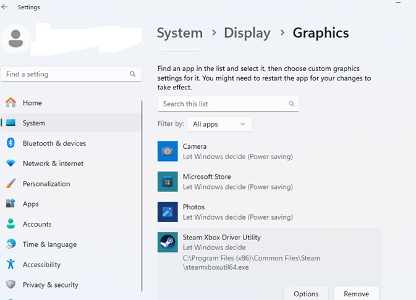Image resolution: width=416 pixels, height=300 pixels.
Task: Click the Photos app icon
Action: point(168,212)
